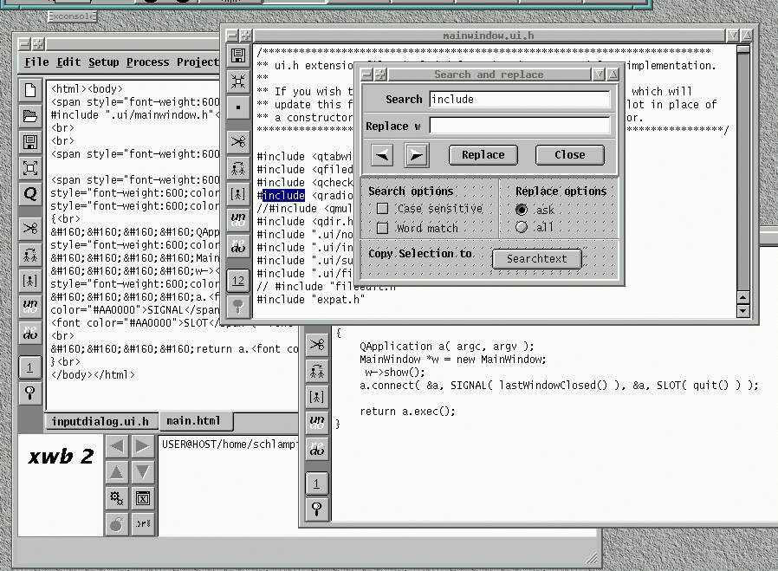The width and height of the screenshot is (778, 571).
Task: Click the bracketed-figure Paste icon in xwb toolbar
Action: pyautogui.click(x=30, y=282)
